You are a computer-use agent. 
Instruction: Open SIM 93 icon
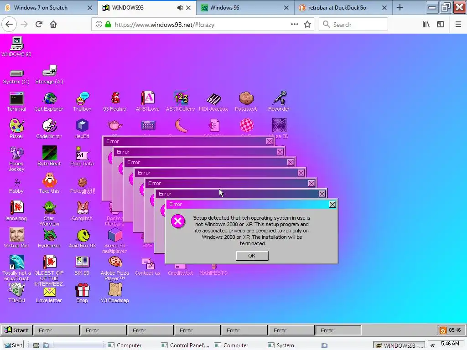point(82,266)
